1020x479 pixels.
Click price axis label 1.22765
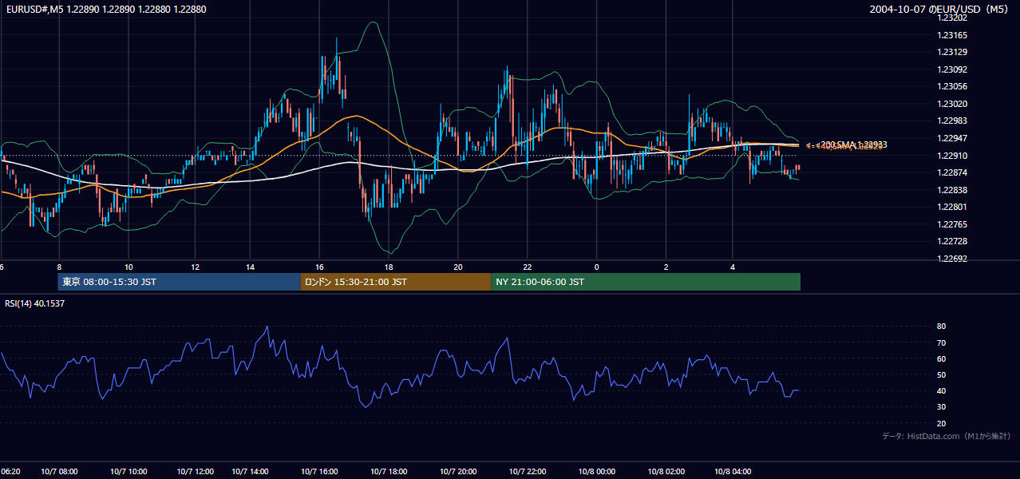pyautogui.click(x=951, y=224)
